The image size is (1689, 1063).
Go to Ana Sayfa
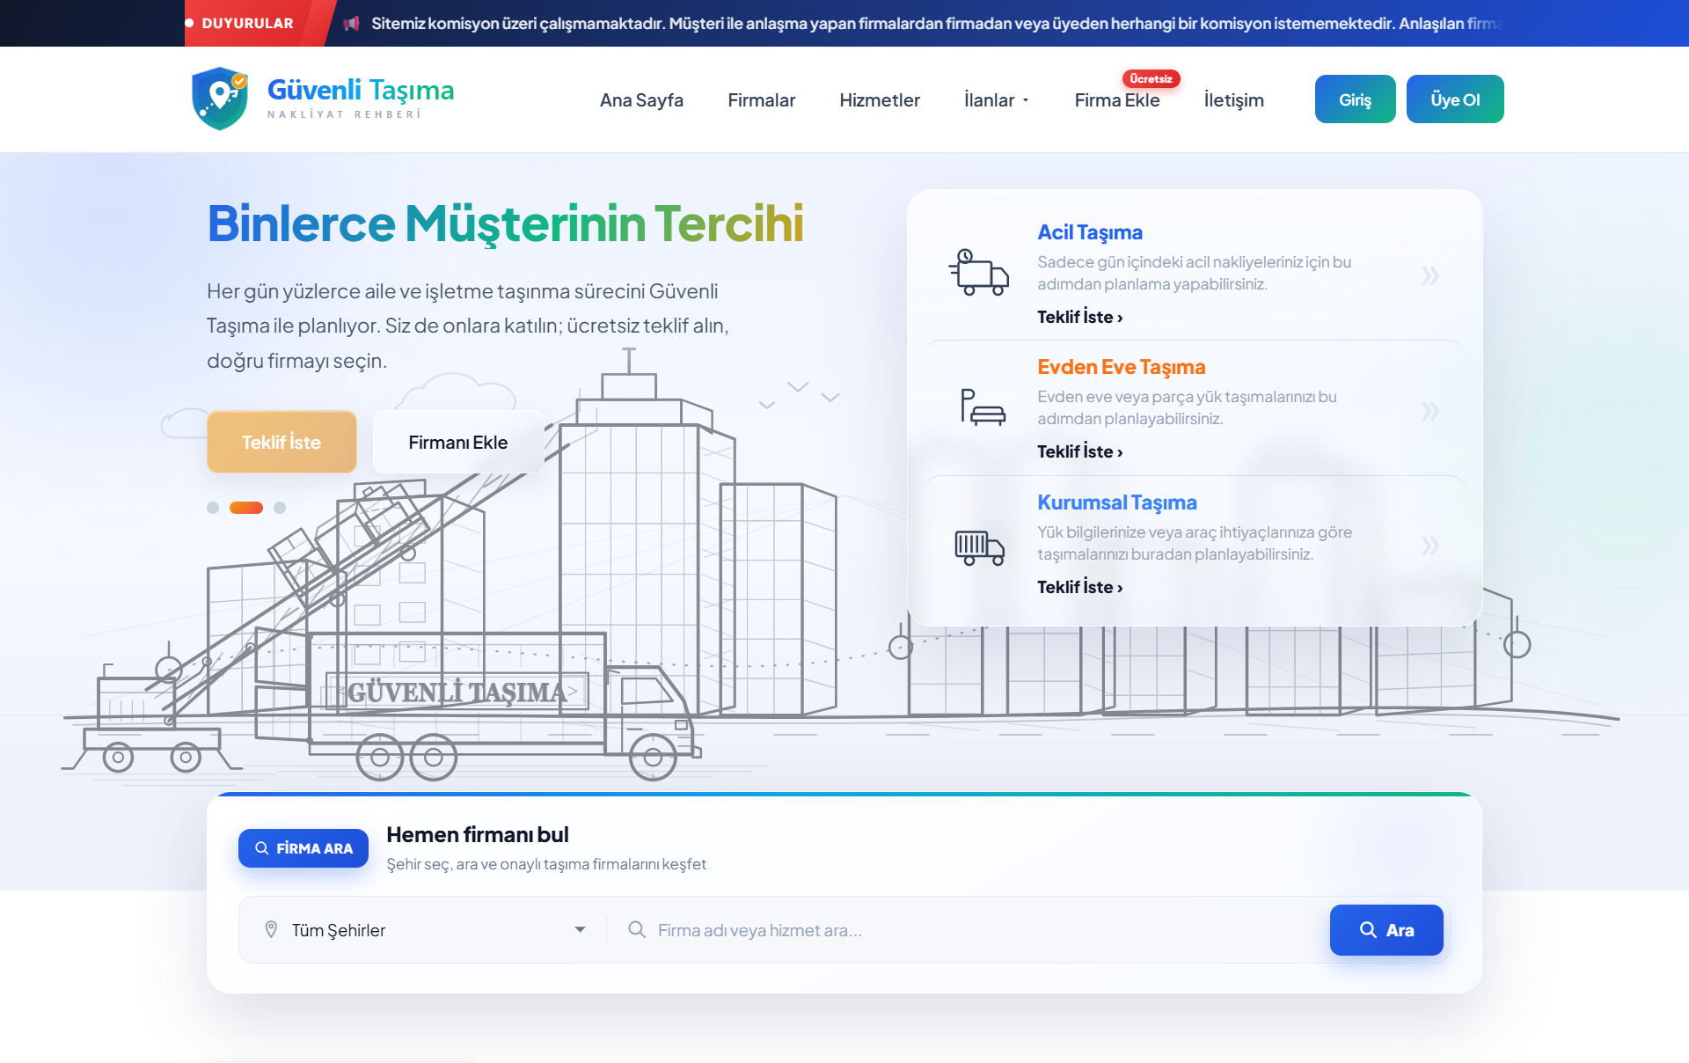[641, 100]
